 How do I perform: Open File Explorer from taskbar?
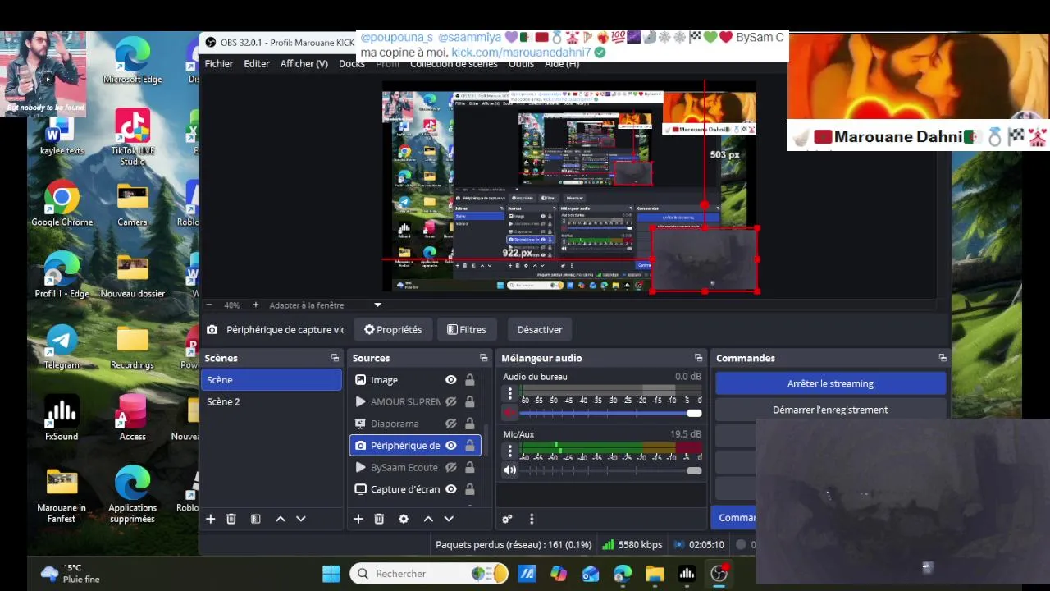655,574
